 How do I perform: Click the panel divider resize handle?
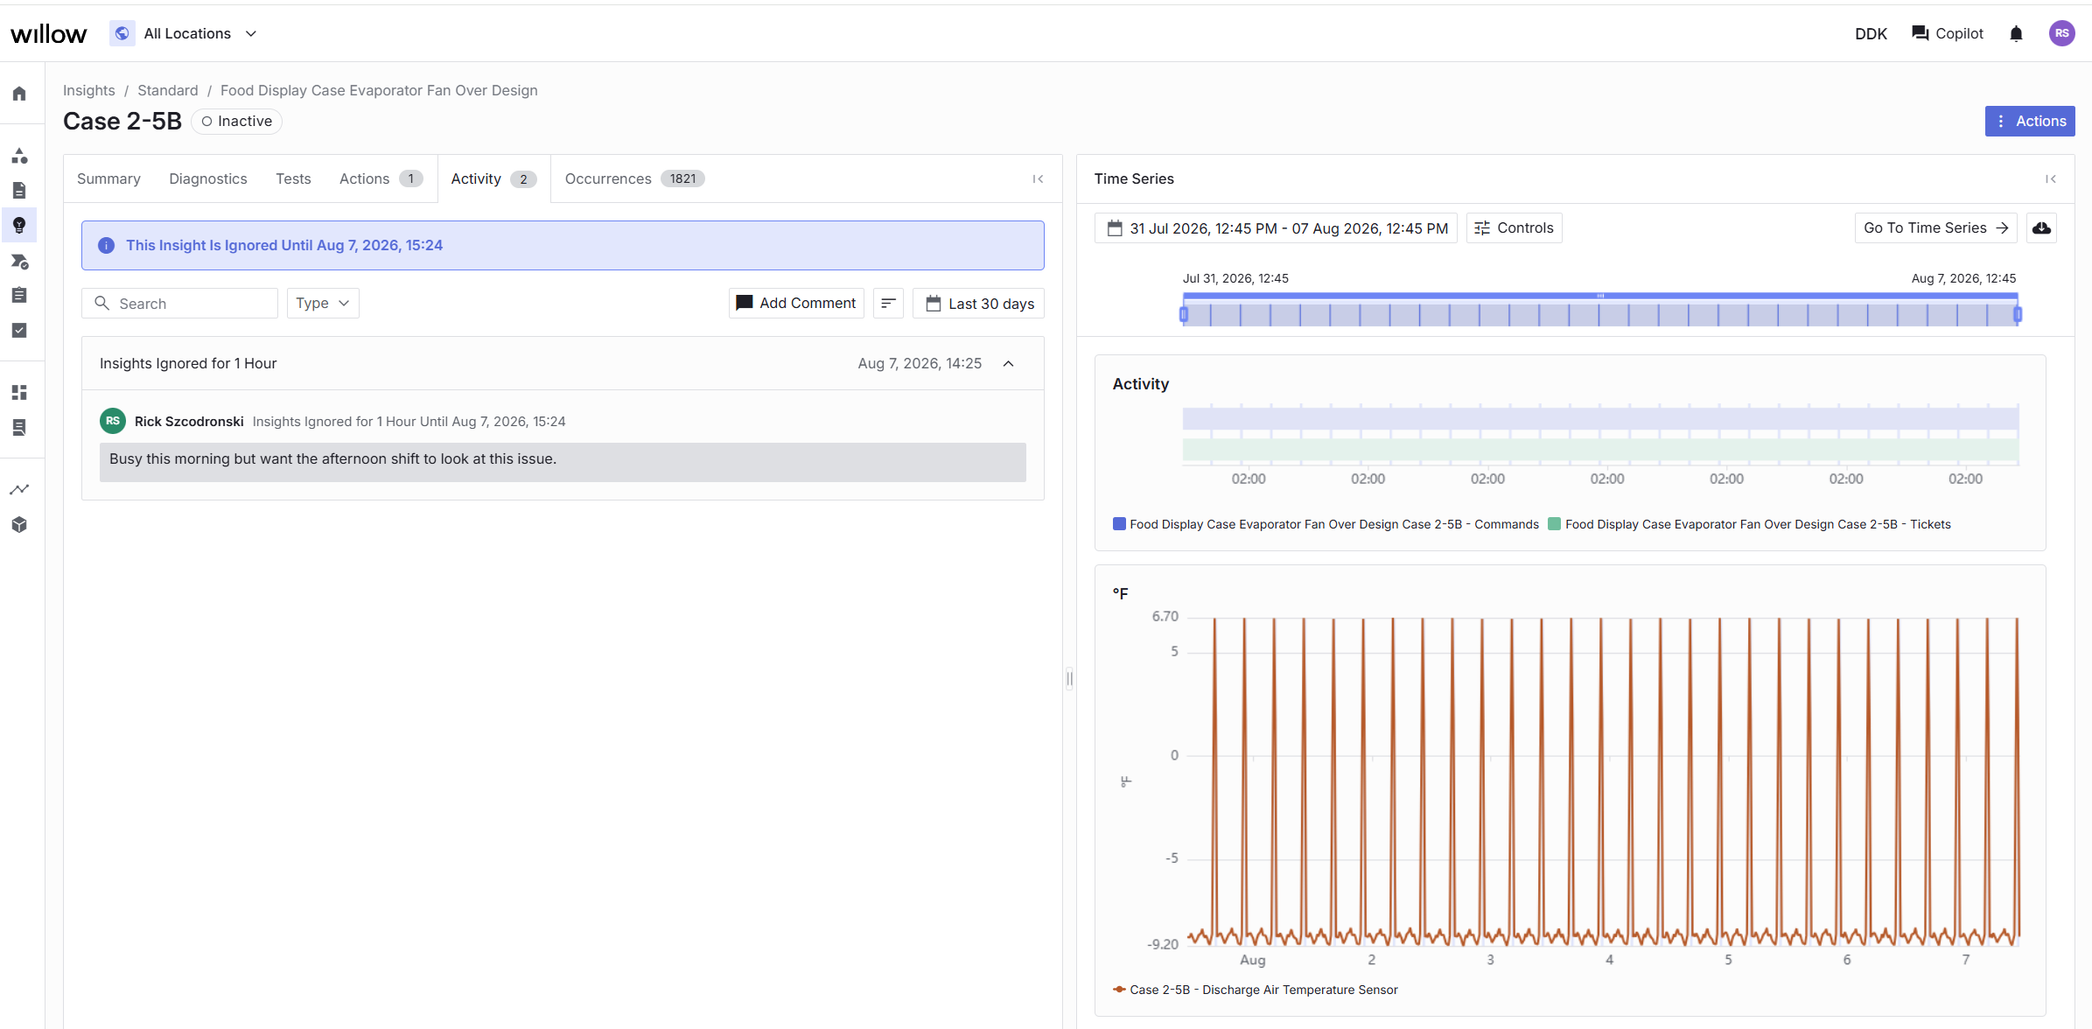pyautogui.click(x=1069, y=679)
